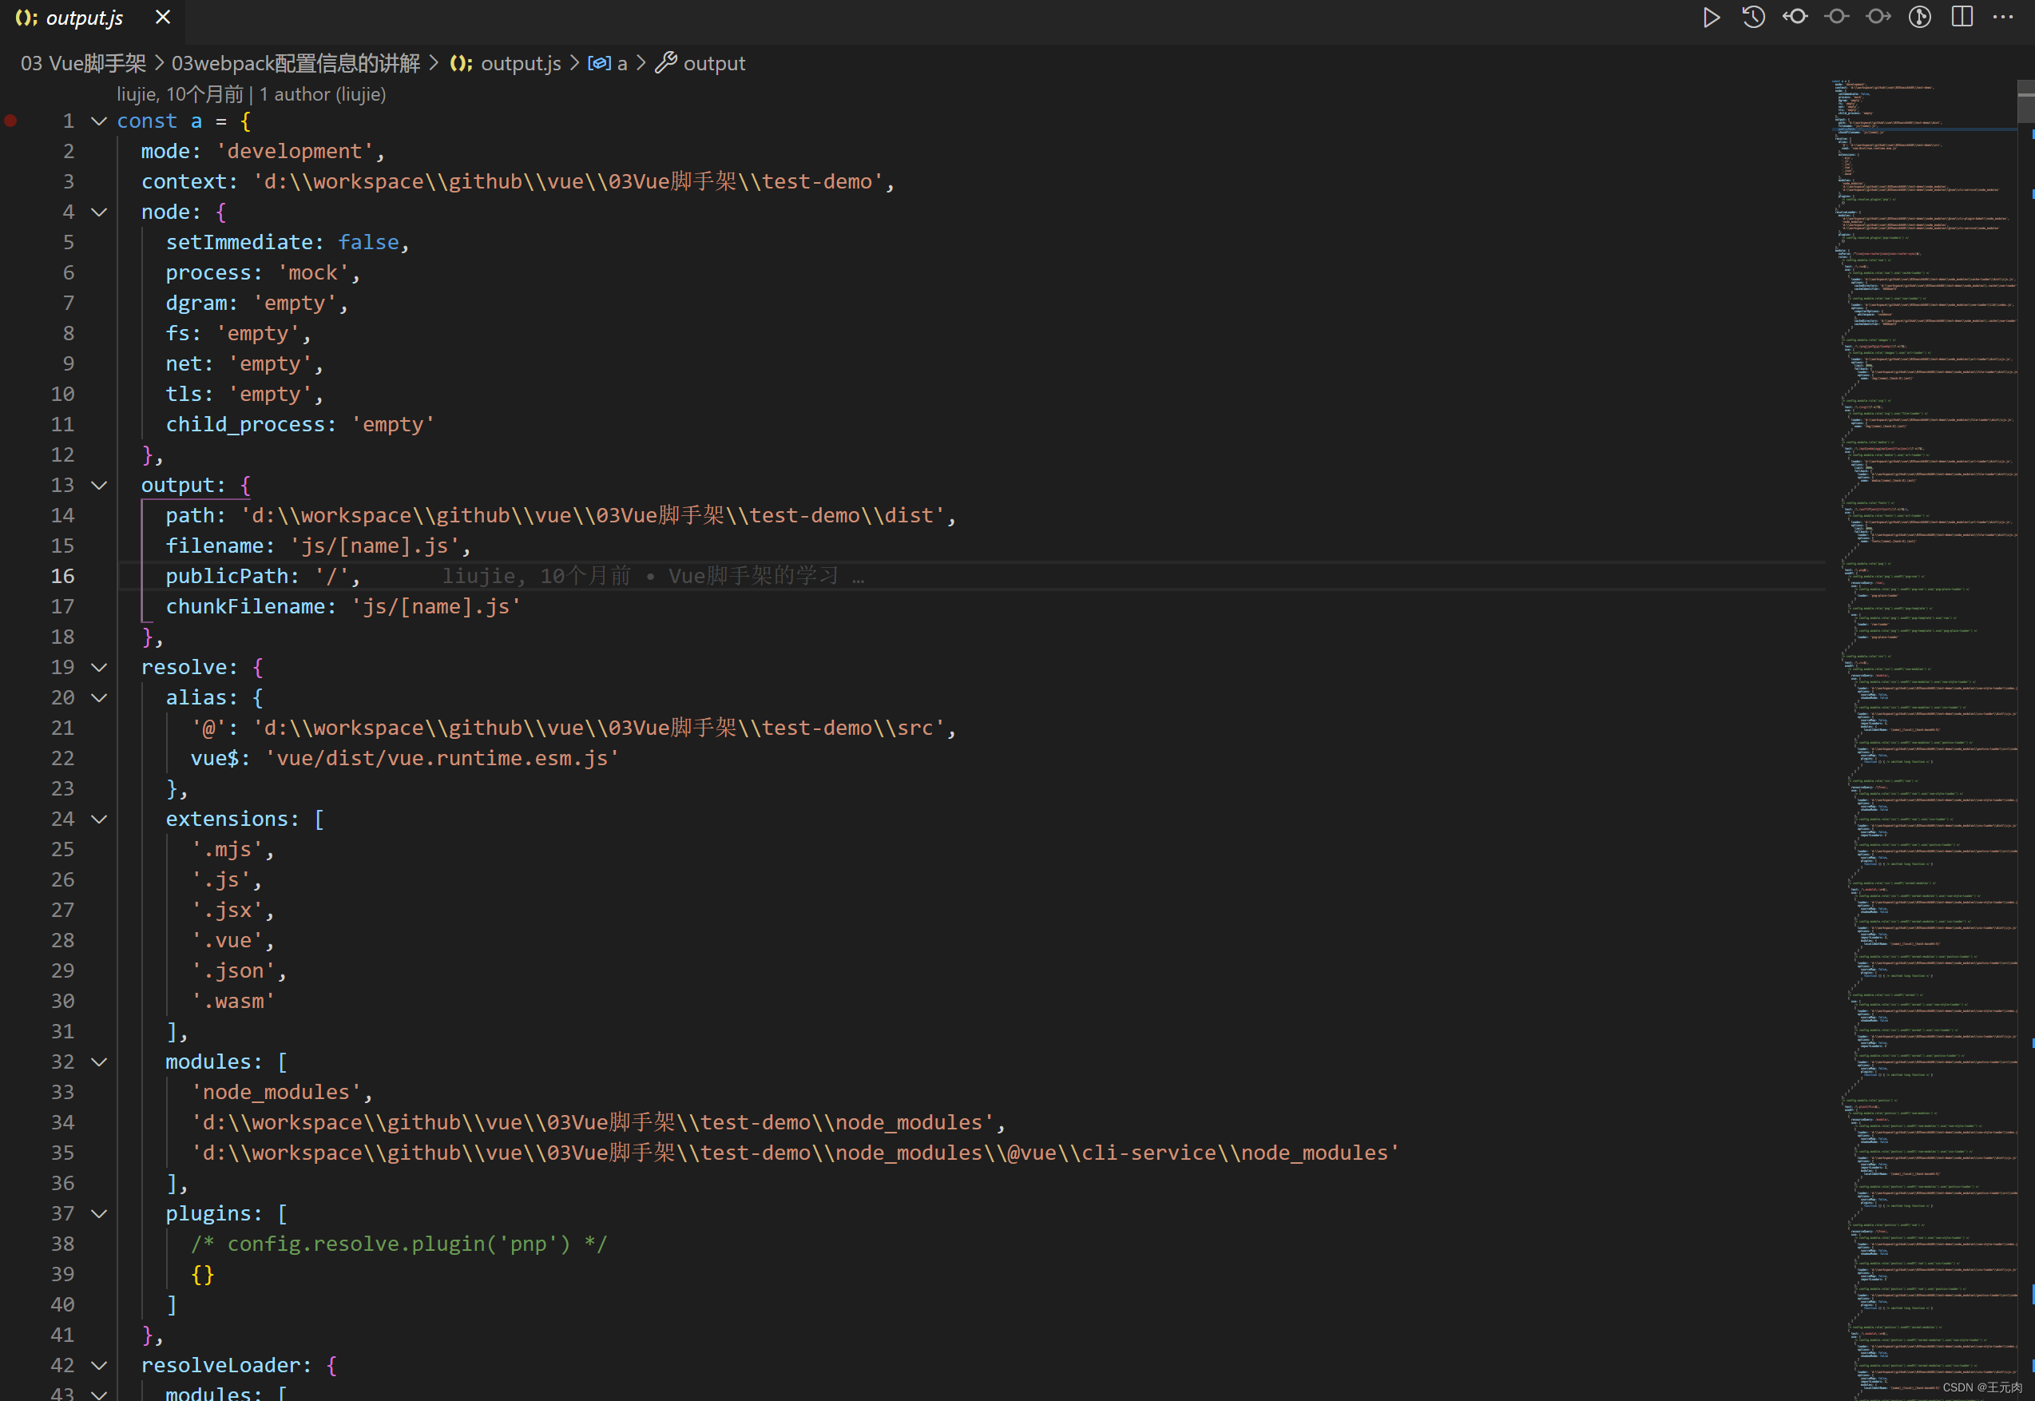Split the editor to the right

click(1962, 17)
